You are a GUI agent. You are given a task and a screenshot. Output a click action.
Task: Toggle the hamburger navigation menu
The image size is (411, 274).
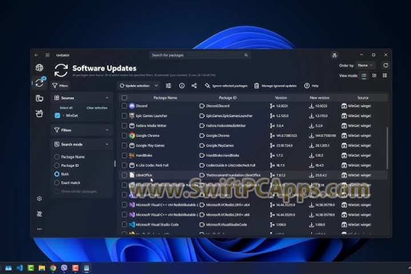point(47,55)
